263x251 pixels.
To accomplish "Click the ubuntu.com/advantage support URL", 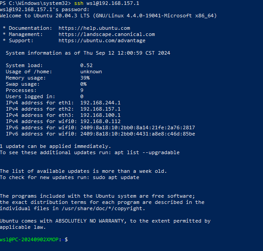I will [102, 40].
